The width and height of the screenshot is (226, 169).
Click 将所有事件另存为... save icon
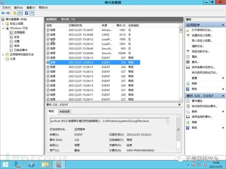(188, 67)
